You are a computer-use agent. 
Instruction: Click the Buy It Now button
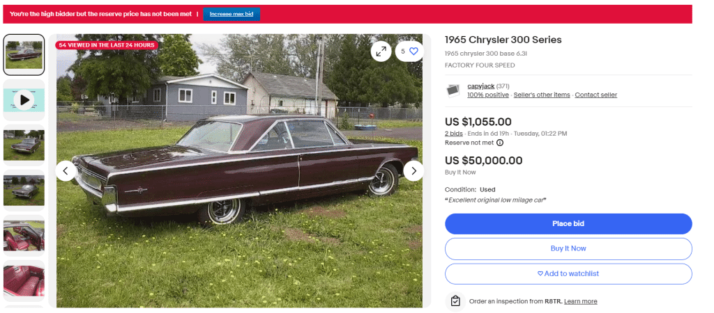point(568,248)
